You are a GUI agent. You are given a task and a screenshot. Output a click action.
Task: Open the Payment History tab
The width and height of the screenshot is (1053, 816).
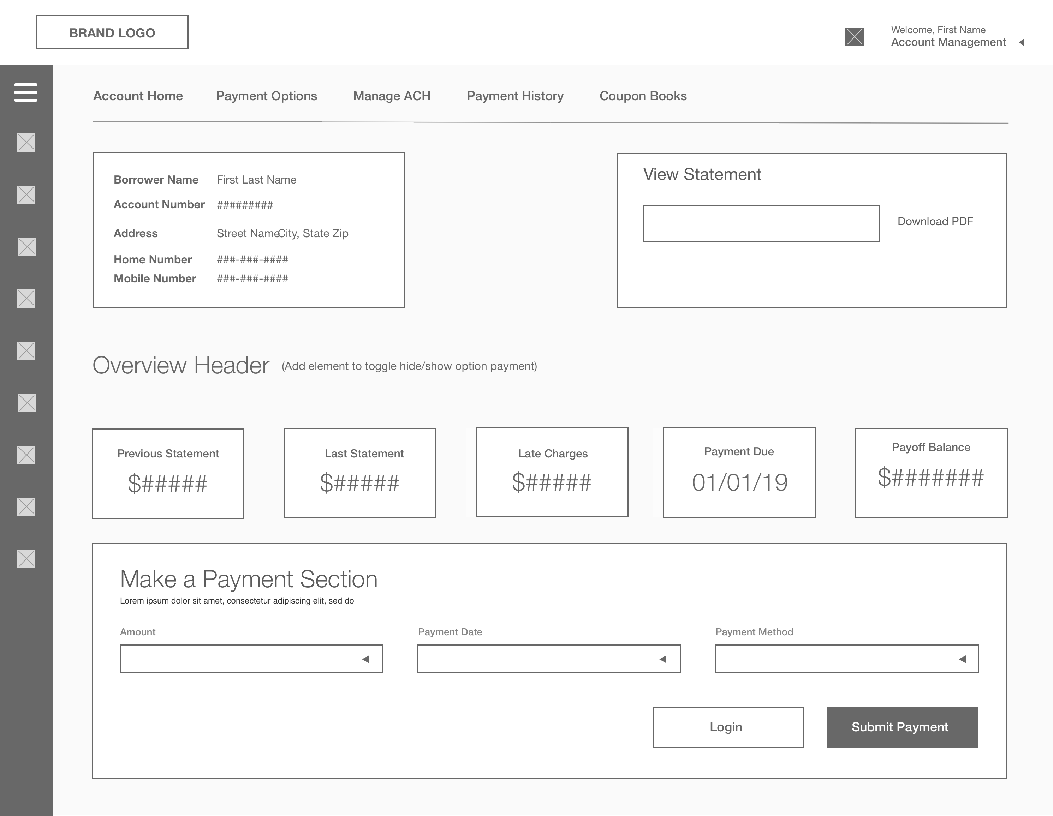coord(515,96)
